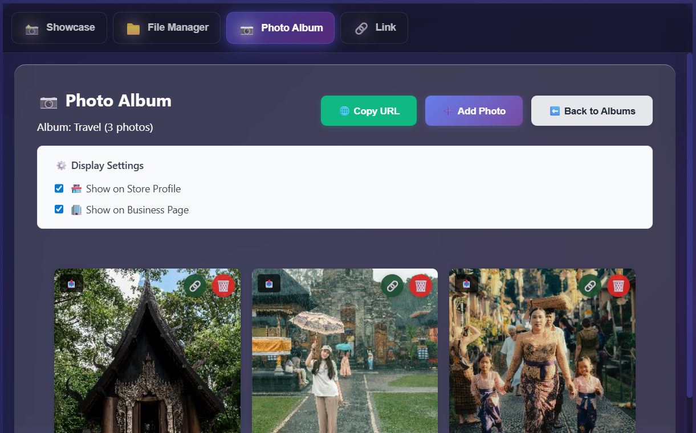Return via Back to Albums button
The width and height of the screenshot is (696, 433).
point(592,111)
